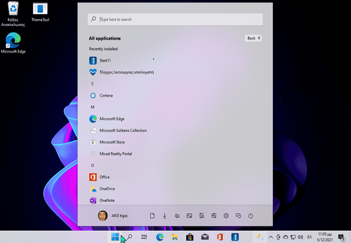Open the volume speaker tray icon
351x243 pixels.
coord(300,237)
